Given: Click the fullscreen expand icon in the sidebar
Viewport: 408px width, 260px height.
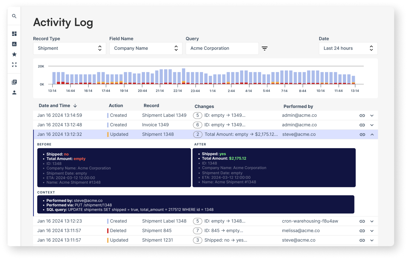Looking at the screenshot, I should (x=14, y=65).
